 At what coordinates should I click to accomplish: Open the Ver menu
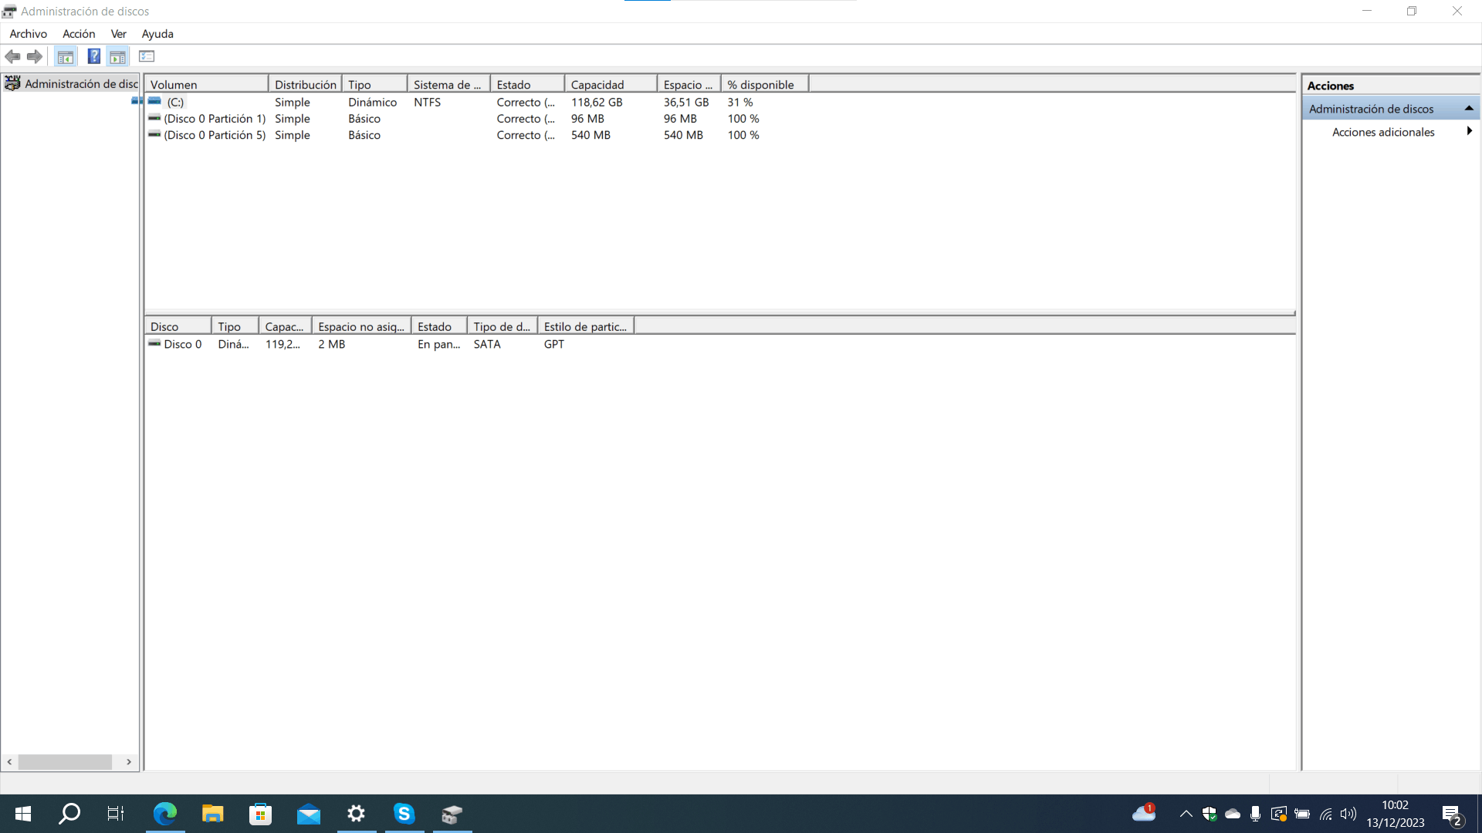point(118,33)
